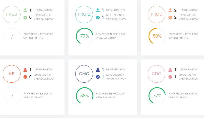Click the user icon in HR card

(25, 70)
